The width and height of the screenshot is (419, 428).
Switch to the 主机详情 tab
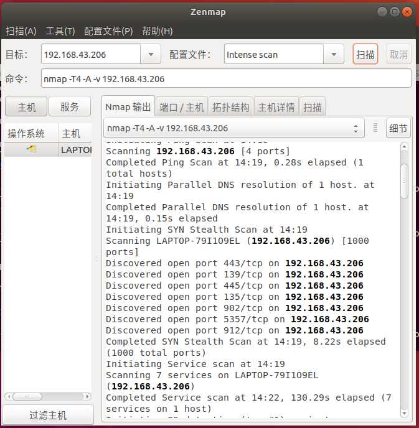(x=276, y=107)
